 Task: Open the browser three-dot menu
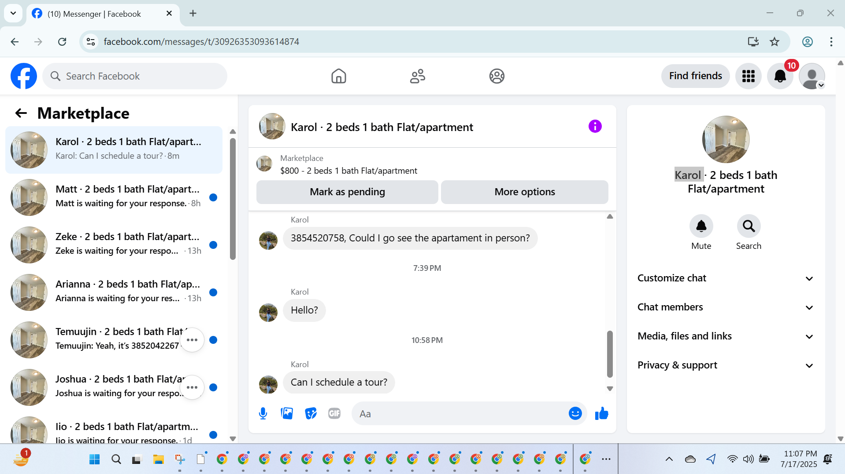pyautogui.click(x=831, y=42)
